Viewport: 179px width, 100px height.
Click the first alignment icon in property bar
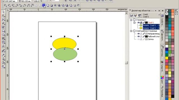(6, 5)
